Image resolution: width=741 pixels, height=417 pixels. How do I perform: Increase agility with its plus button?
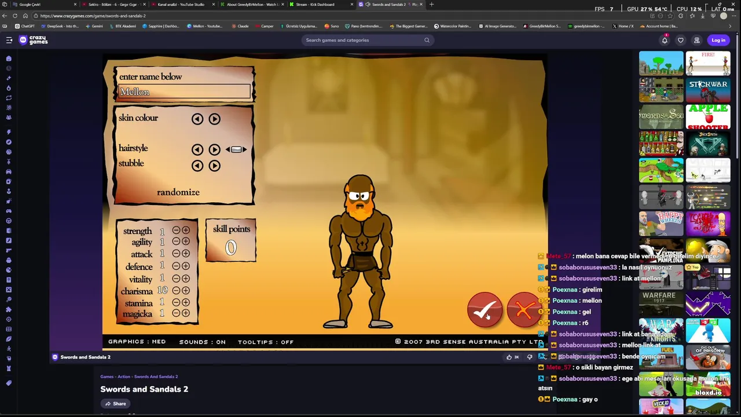185,242
